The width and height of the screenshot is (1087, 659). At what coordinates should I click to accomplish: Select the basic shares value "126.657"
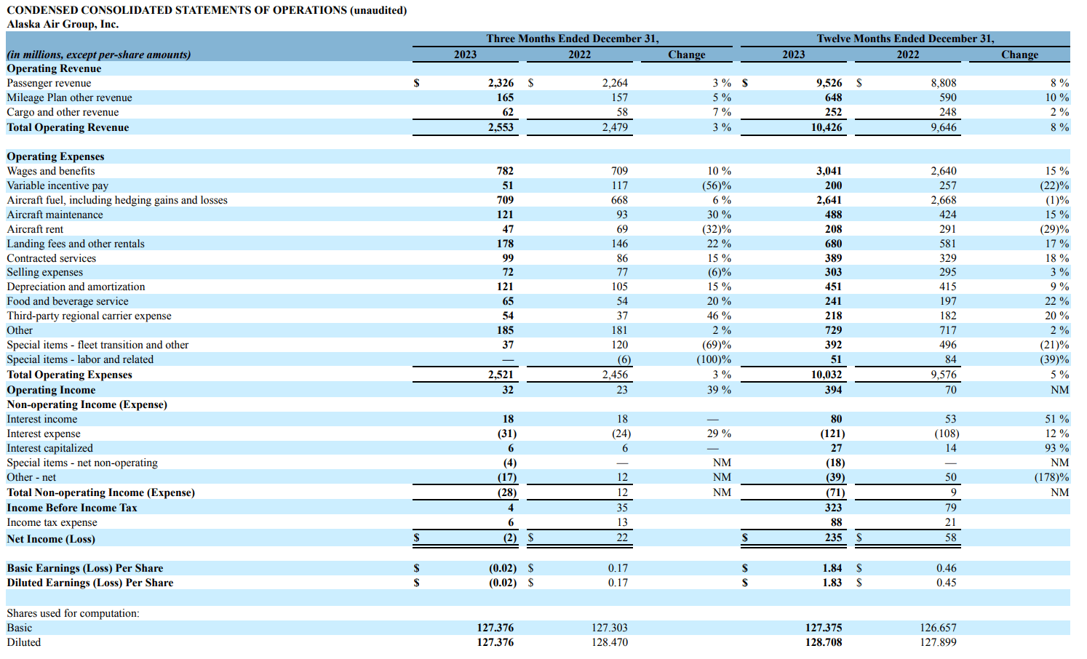coord(939,628)
